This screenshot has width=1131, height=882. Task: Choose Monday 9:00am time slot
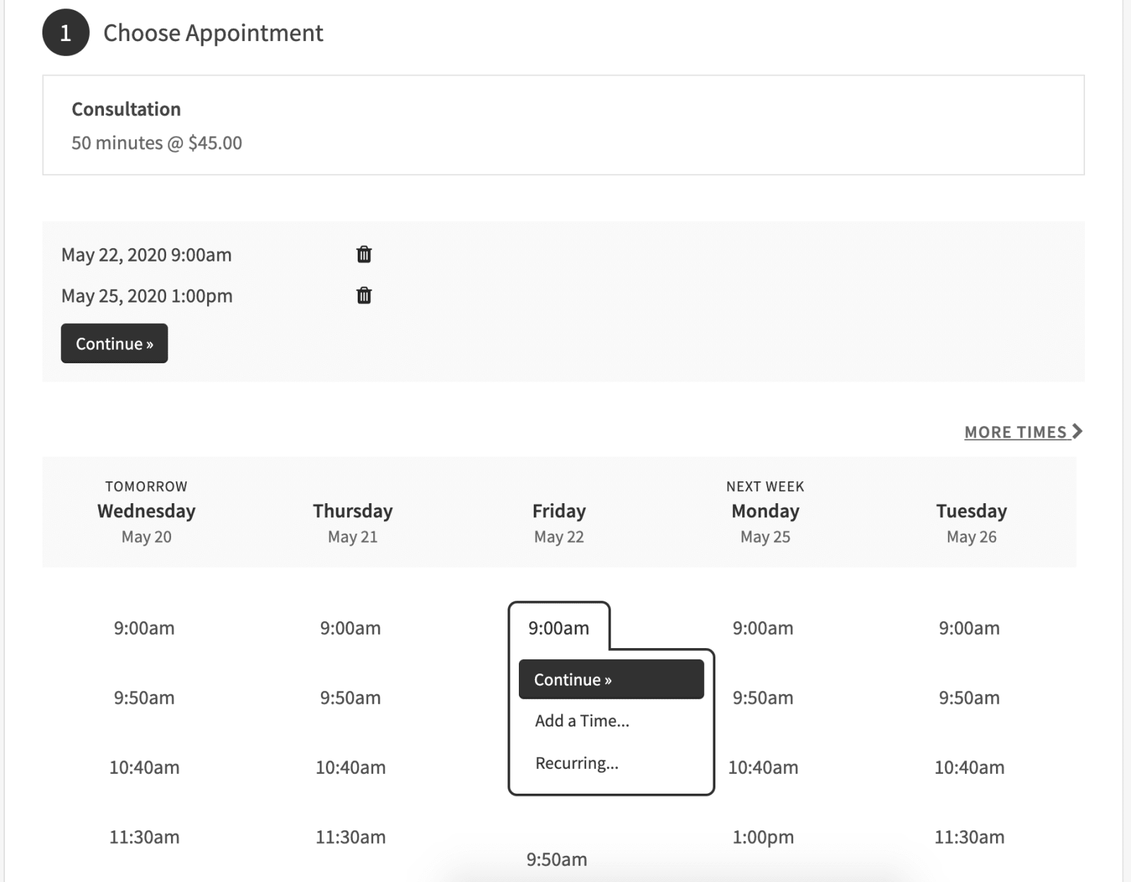763,628
